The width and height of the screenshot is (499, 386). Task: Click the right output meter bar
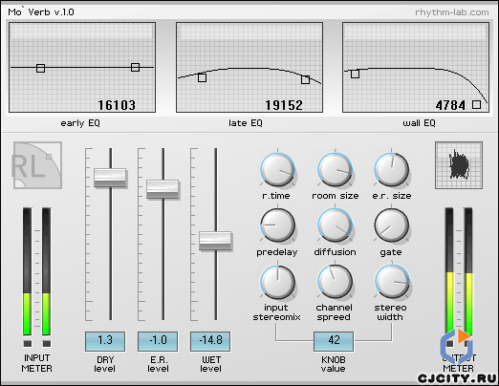(x=468, y=271)
